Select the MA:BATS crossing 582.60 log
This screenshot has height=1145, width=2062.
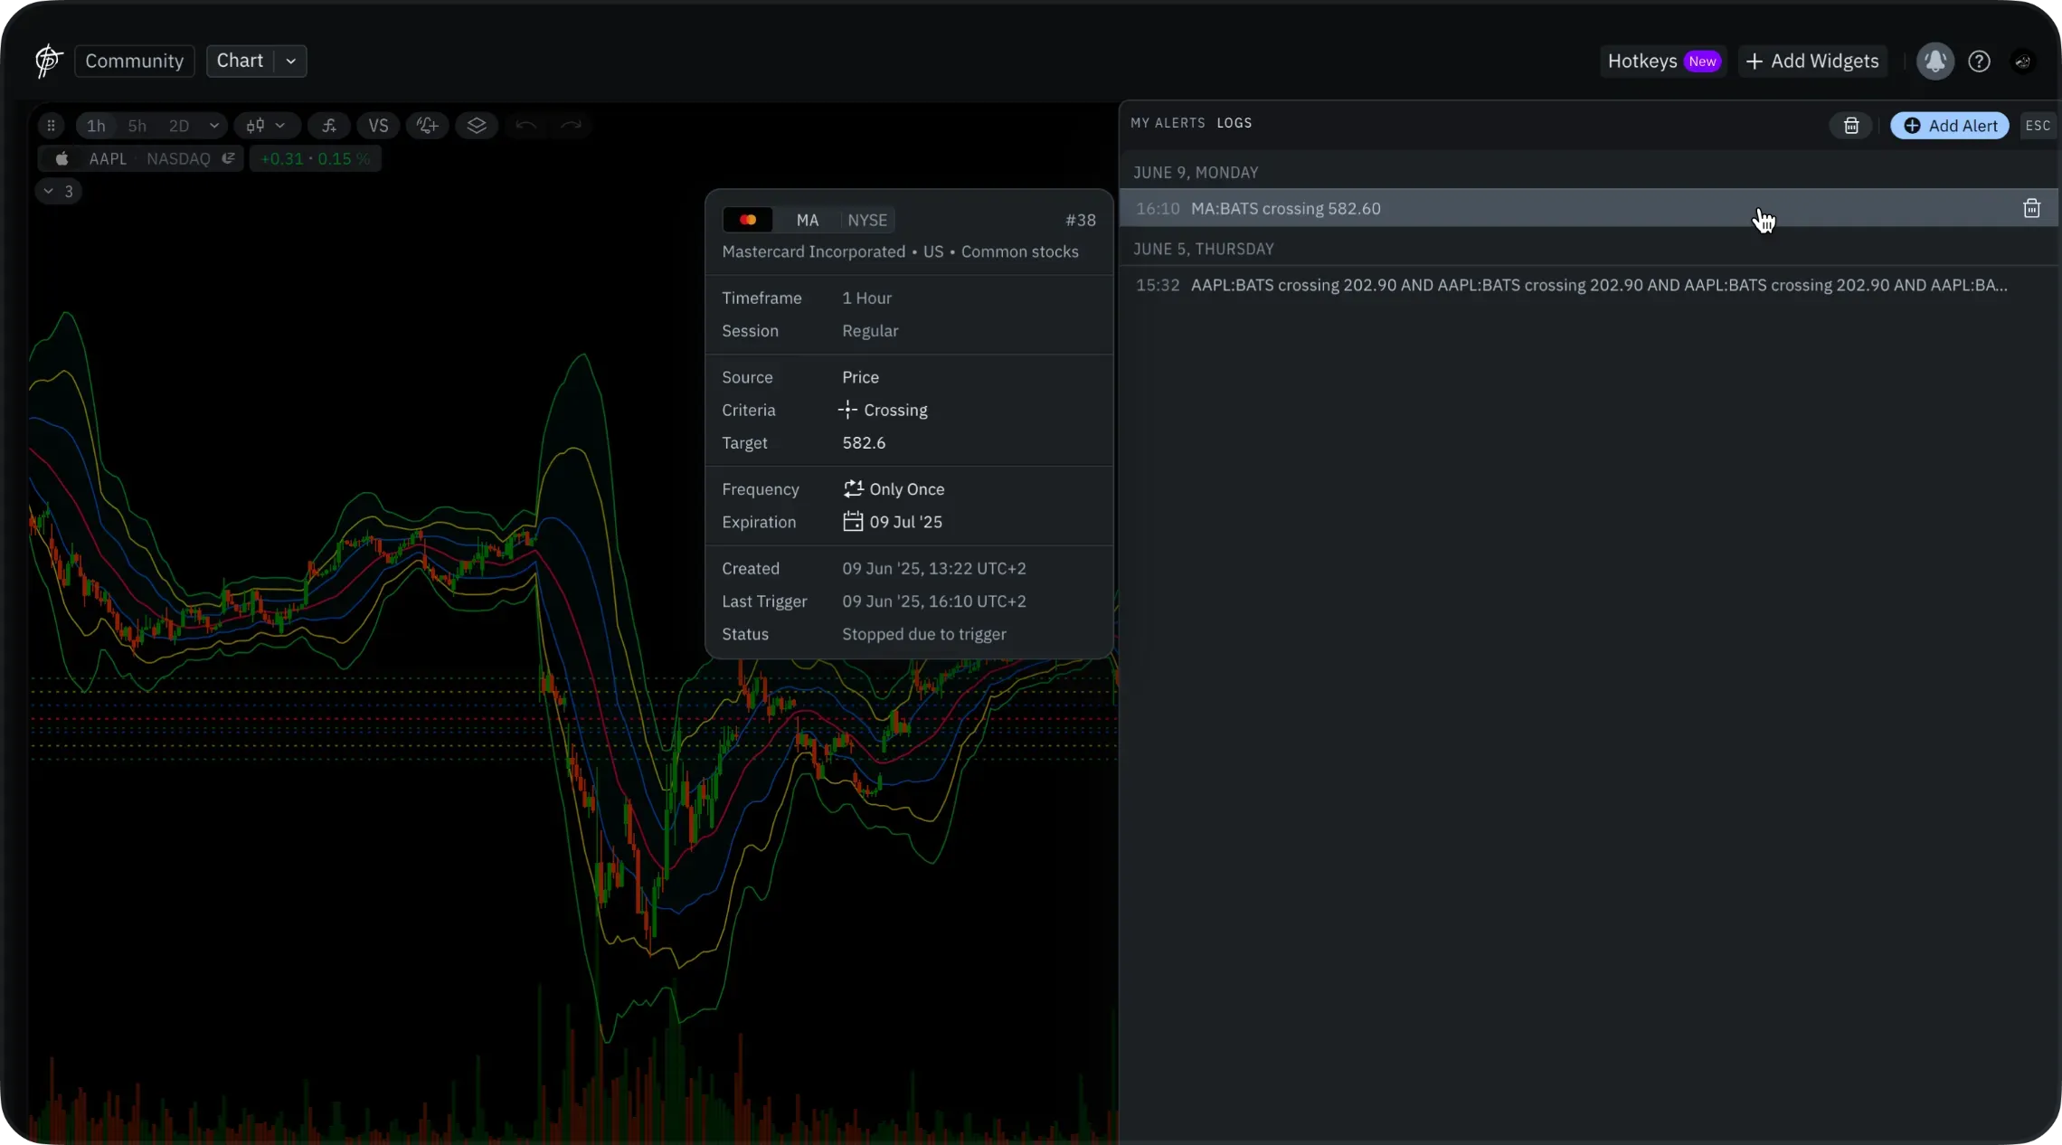(x=1588, y=209)
